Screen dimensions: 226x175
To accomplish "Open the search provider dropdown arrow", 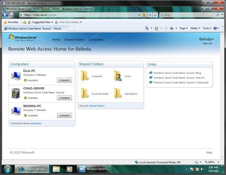I will coord(222,15).
